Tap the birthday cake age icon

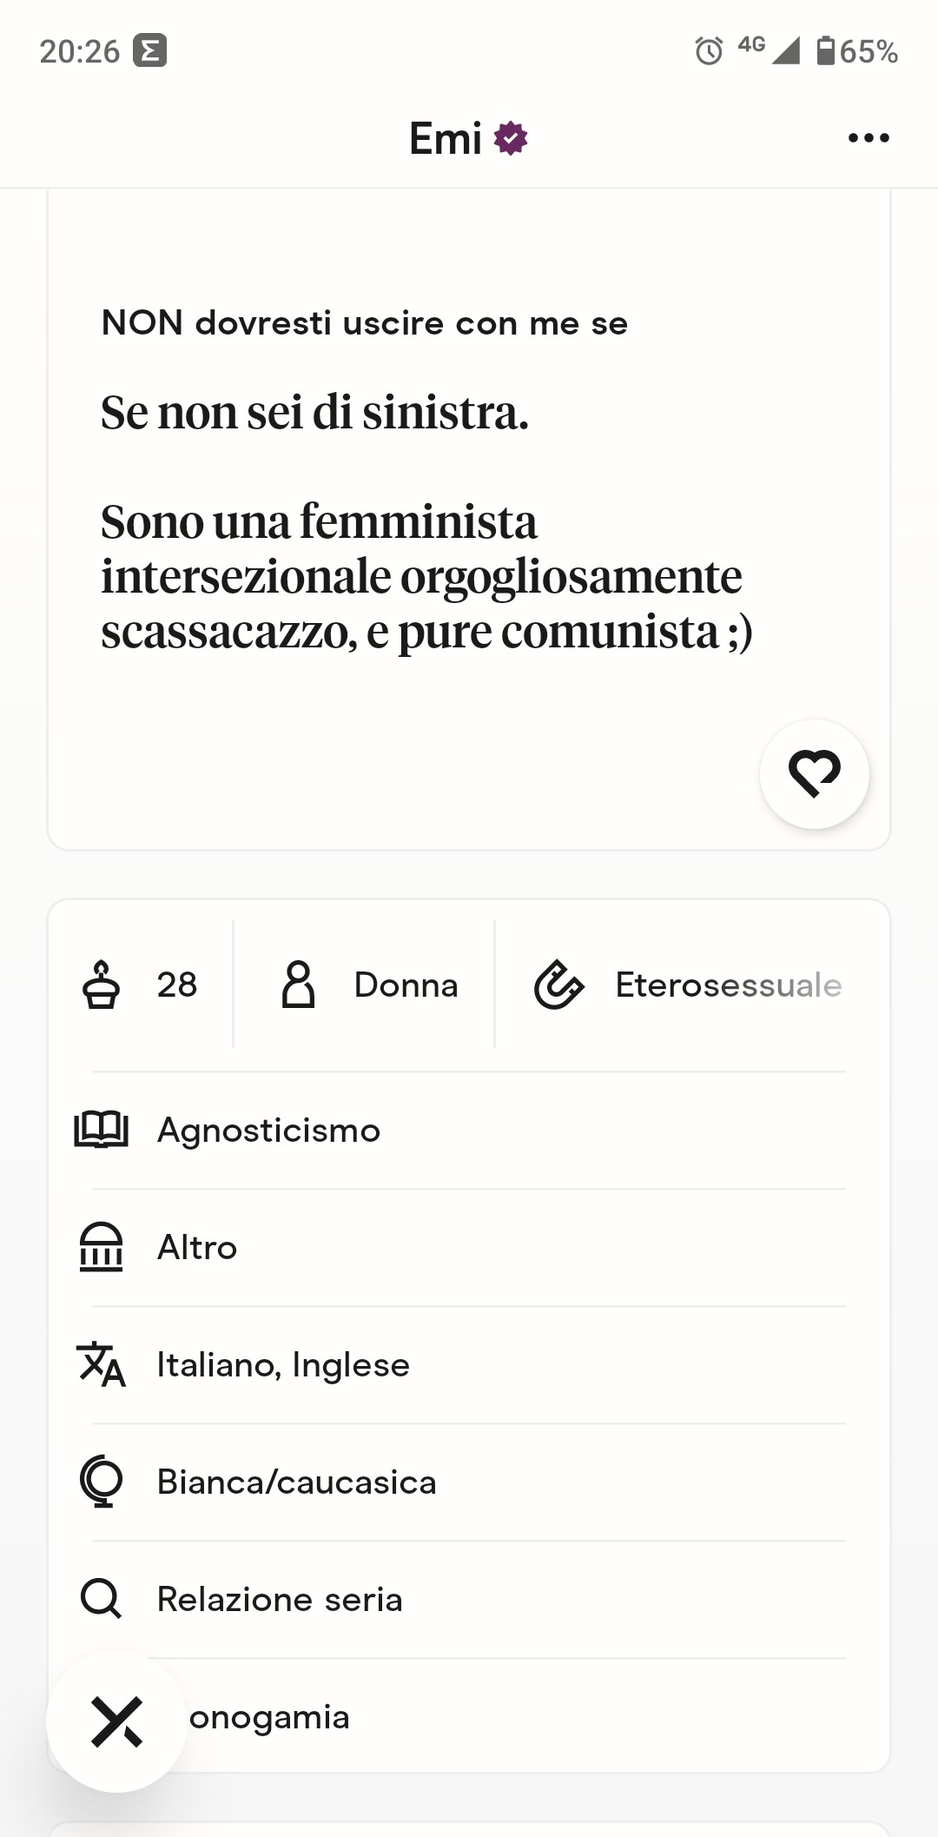click(x=101, y=985)
